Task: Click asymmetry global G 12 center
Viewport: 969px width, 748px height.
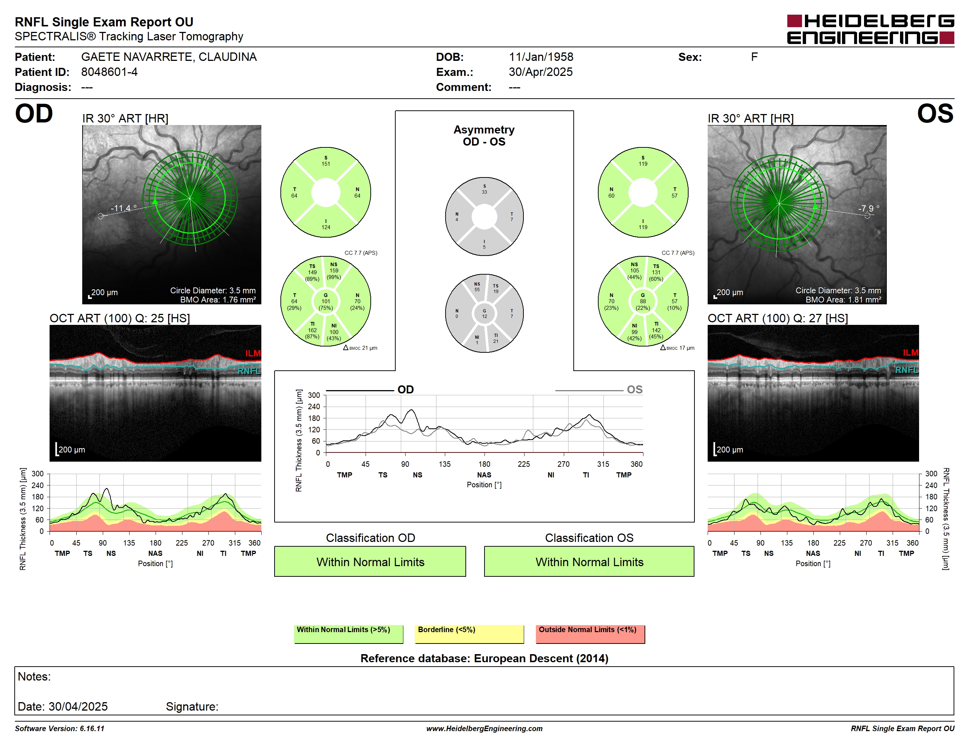Action: 484,314
